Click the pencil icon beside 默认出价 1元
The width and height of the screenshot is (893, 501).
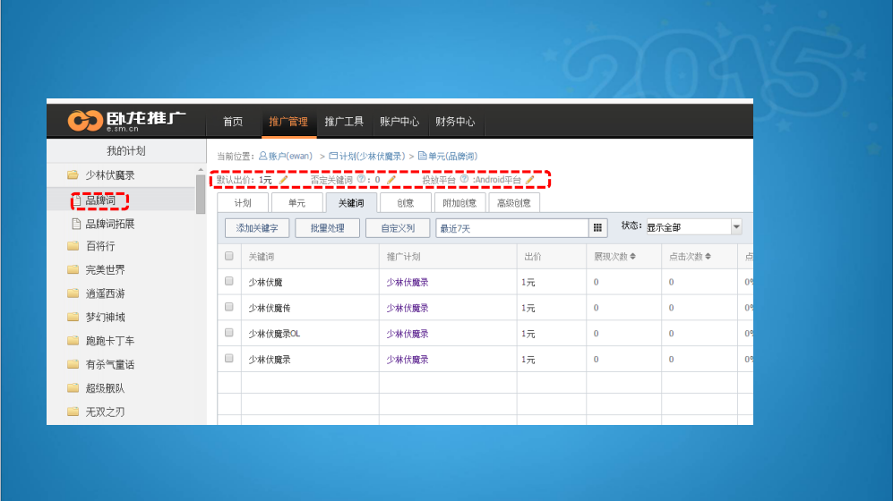pos(284,180)
